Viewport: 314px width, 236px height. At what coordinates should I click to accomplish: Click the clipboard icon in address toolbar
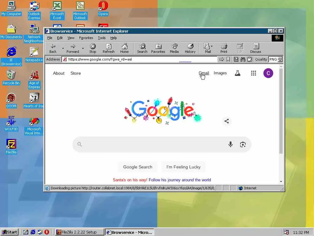(x=250, y=59)
